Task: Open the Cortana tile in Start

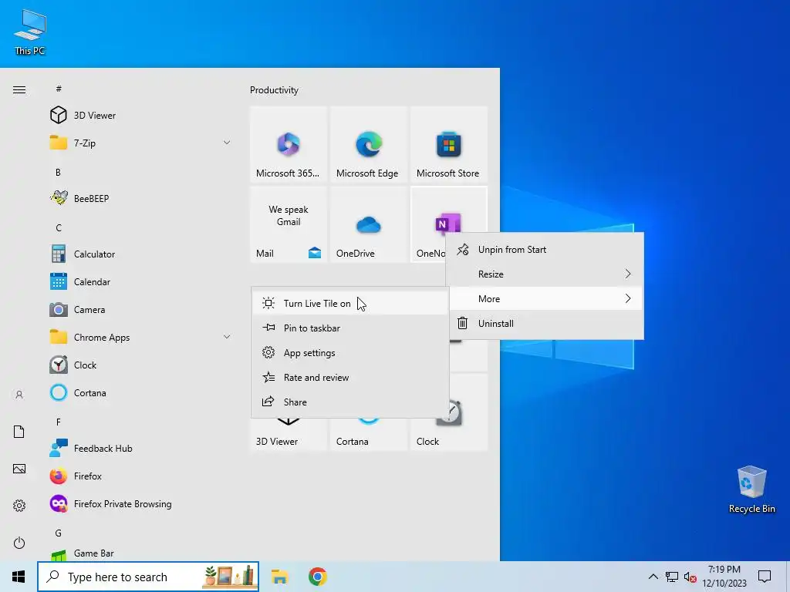Action: pyautogui.click(x=368, y=434)
